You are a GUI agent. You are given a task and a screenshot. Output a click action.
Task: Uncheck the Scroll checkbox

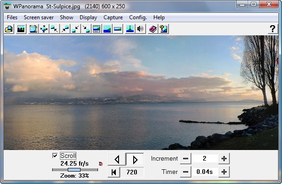(55, 156)
